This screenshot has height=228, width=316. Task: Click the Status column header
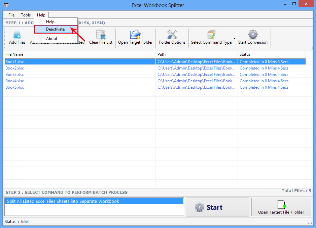pos(272,54)
